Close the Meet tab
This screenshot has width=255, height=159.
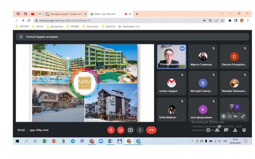[130, 14]
